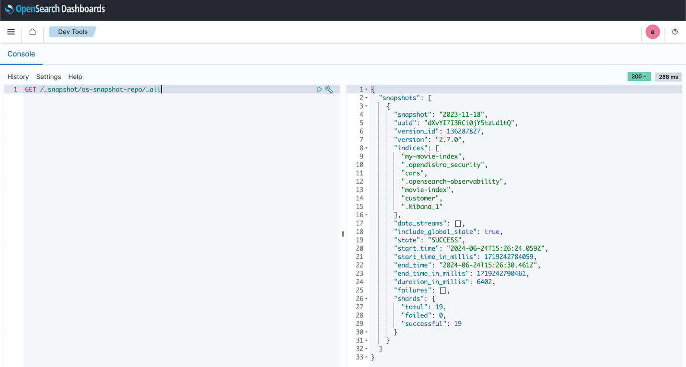Screen dimensions: 686x367
Task: Select the Console tab
Action: pos(21,54)
